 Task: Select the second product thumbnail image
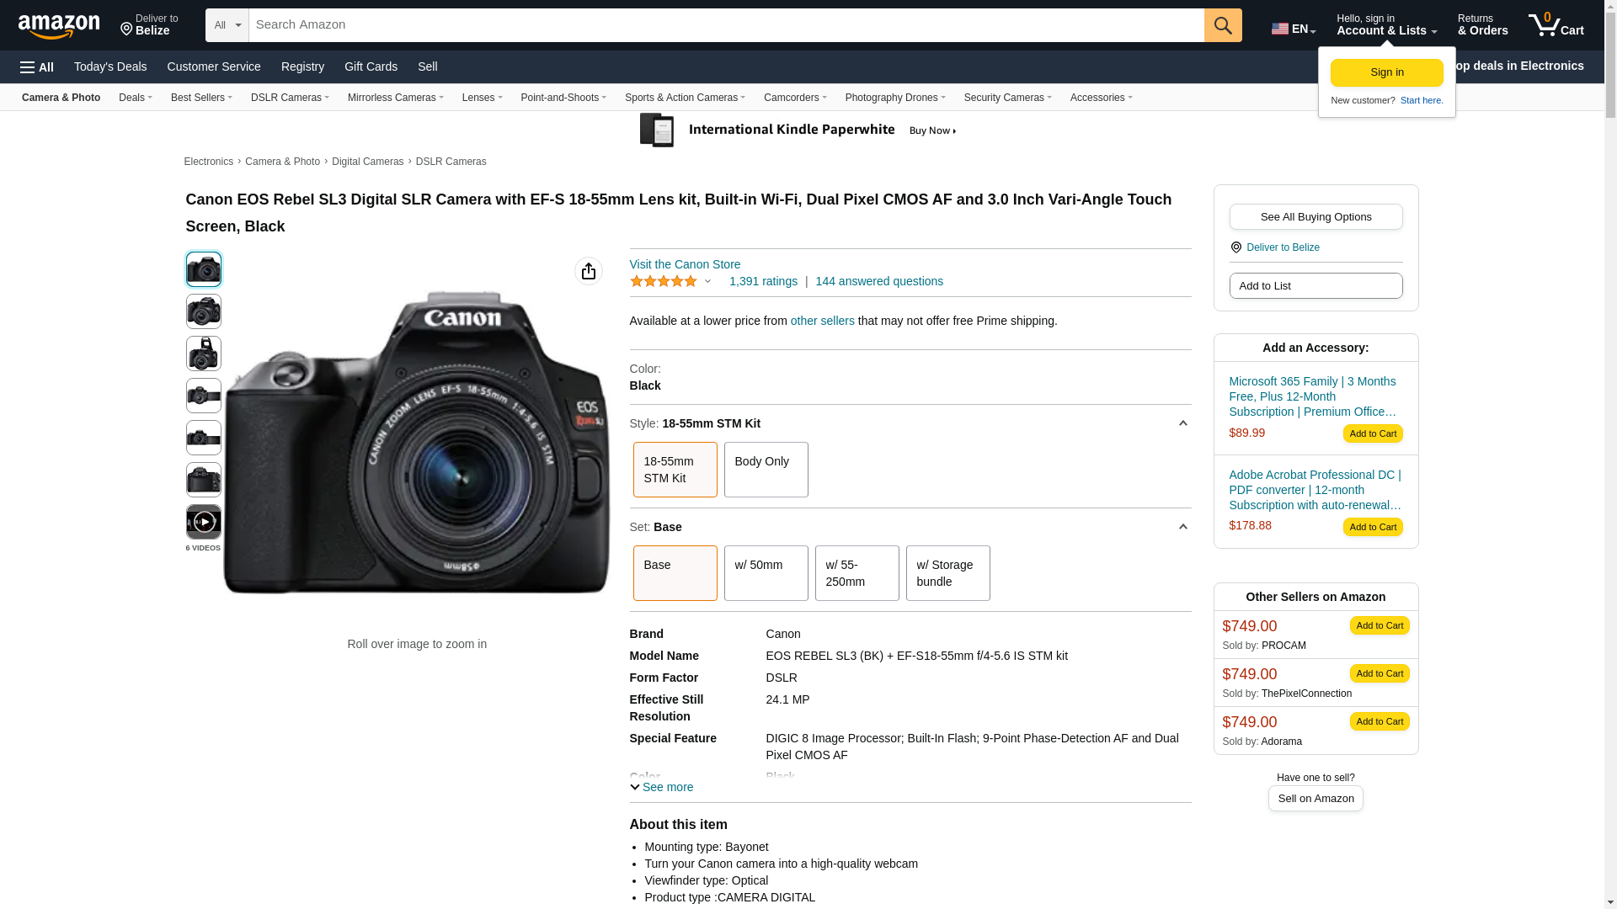pyautogui.click(x=203, y=311)
